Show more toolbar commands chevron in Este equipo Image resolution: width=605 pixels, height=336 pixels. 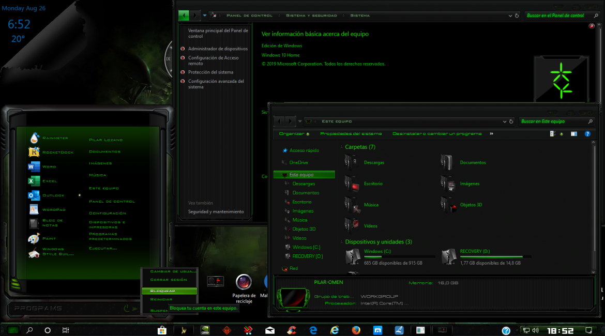491,134
